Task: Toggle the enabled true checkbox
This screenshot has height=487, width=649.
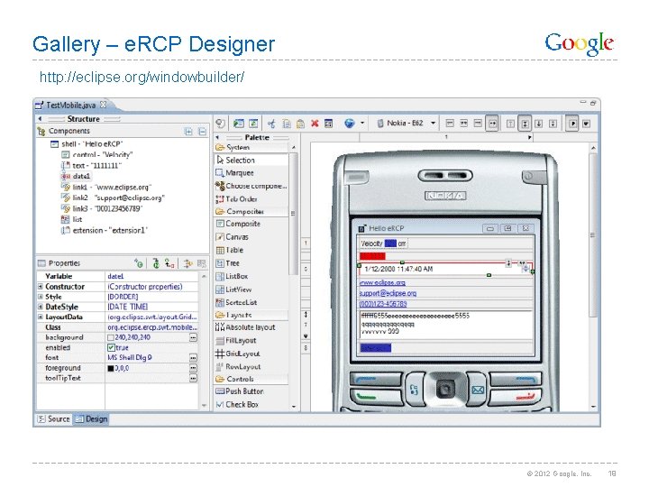Action: [111, 347]
